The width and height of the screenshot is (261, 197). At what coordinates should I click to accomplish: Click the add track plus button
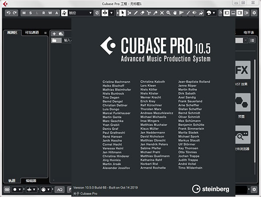point(54,33)
